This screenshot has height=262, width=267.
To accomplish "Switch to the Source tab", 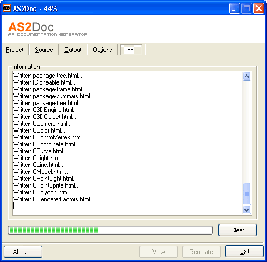I will coord(44,50).
